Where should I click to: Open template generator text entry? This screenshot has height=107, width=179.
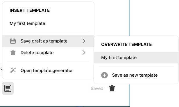[47, 71]
